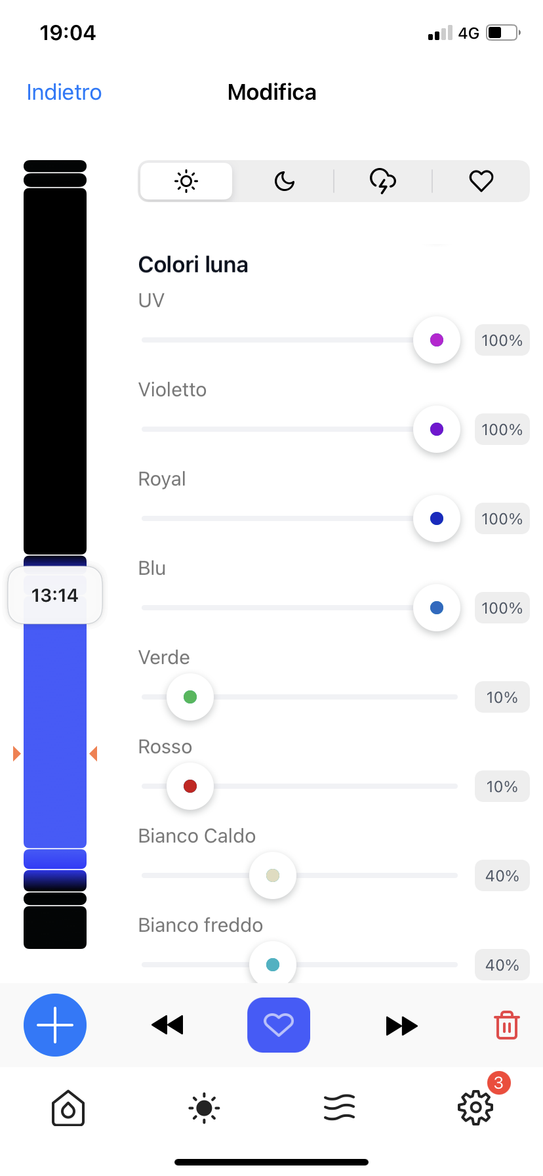This screenshot has height=1176, width=543.
Task: Click the UV slider handle
Action: click(437, 340)
